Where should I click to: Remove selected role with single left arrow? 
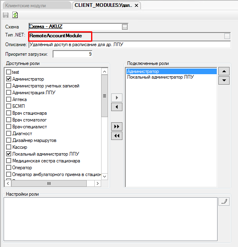pos(117,107)
